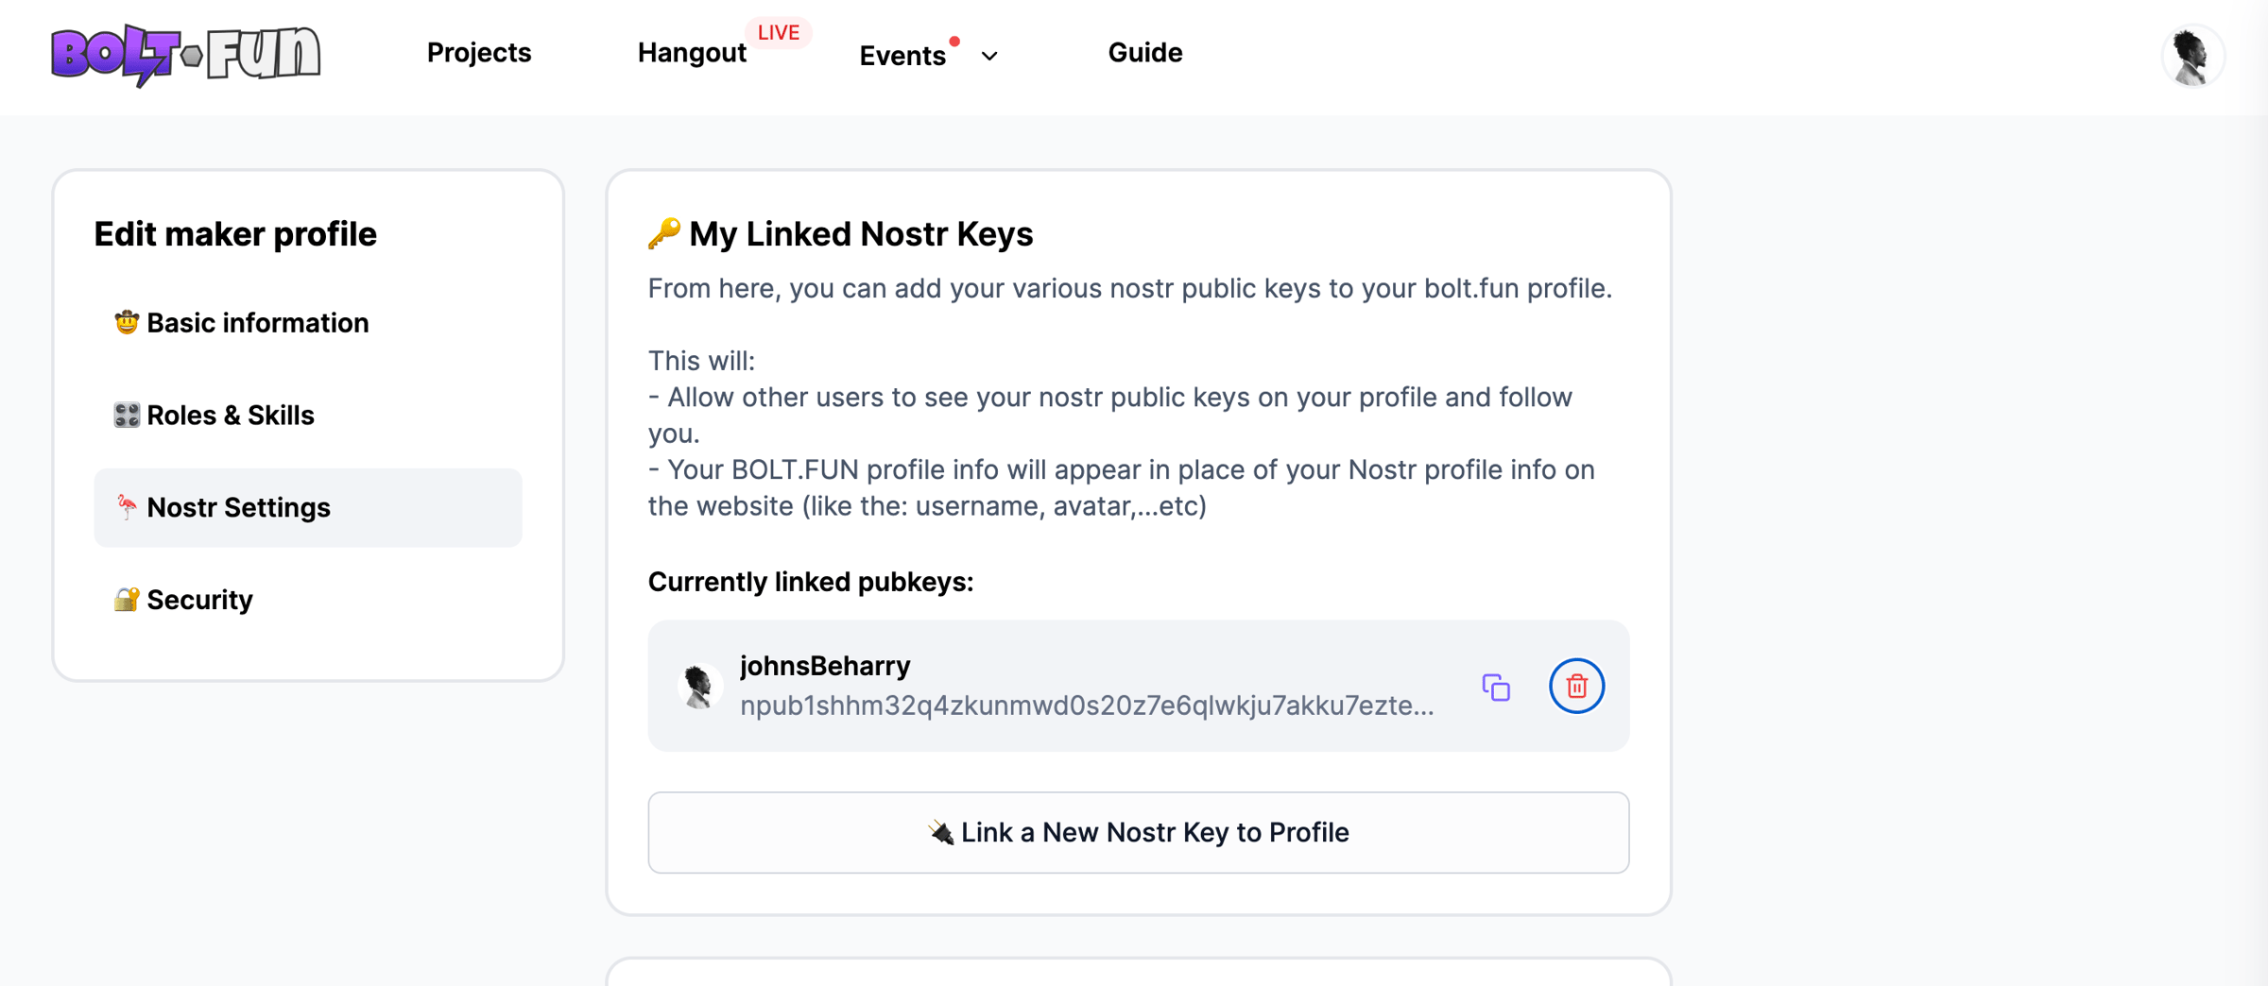Click the lock icon next to Security
The height and width of the screenshot is (986, 2268).
126,600
